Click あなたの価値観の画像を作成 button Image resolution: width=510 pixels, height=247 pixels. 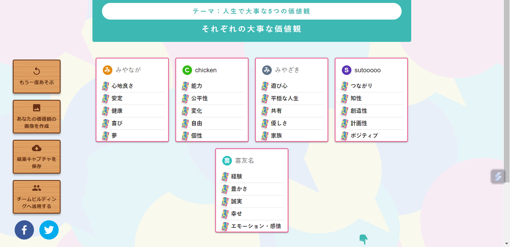(x=36, y=117)
